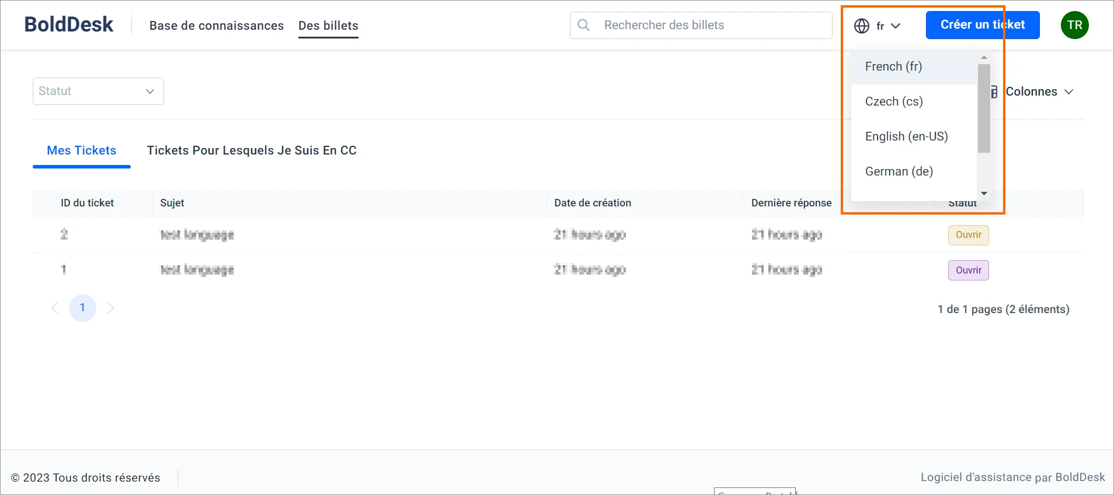Switch to Tickets Pour Lesquels Je Suis En CC

252,150
